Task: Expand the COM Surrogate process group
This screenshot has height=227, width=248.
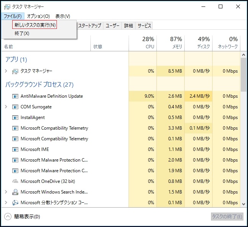Action: [6, 107]
